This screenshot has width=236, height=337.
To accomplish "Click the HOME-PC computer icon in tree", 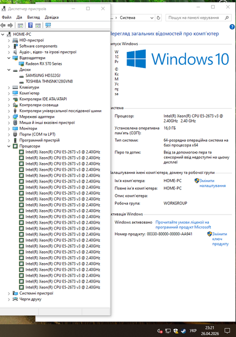I will click(9, 34).
